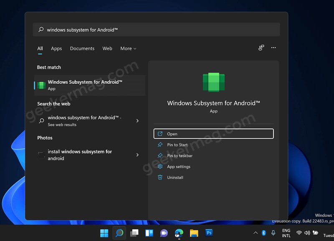The image size is (334, 241).
Task: Open the ENG INTL language switcher
Action: [x=286, y=233]
